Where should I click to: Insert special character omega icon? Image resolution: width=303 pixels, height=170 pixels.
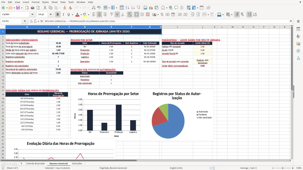[x=163, y=8]
